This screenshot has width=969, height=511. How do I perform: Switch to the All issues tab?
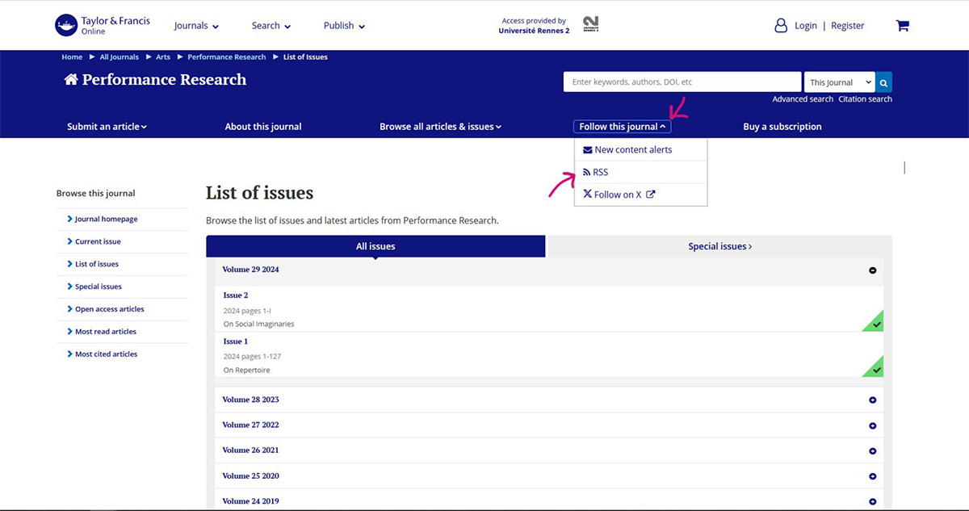click(x=375, y=246)
